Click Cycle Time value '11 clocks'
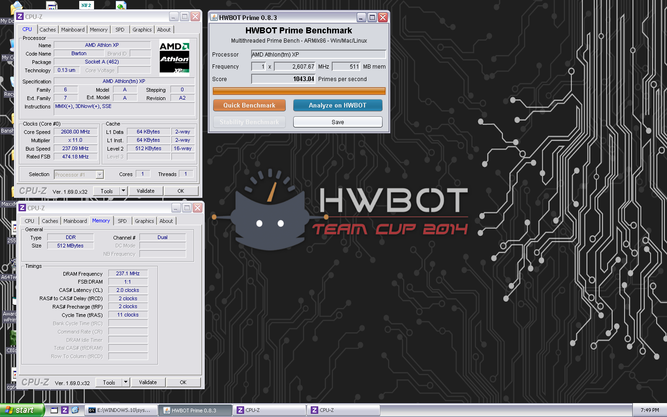The height and width of the screenshot is (417, 667). coord(128,315)
